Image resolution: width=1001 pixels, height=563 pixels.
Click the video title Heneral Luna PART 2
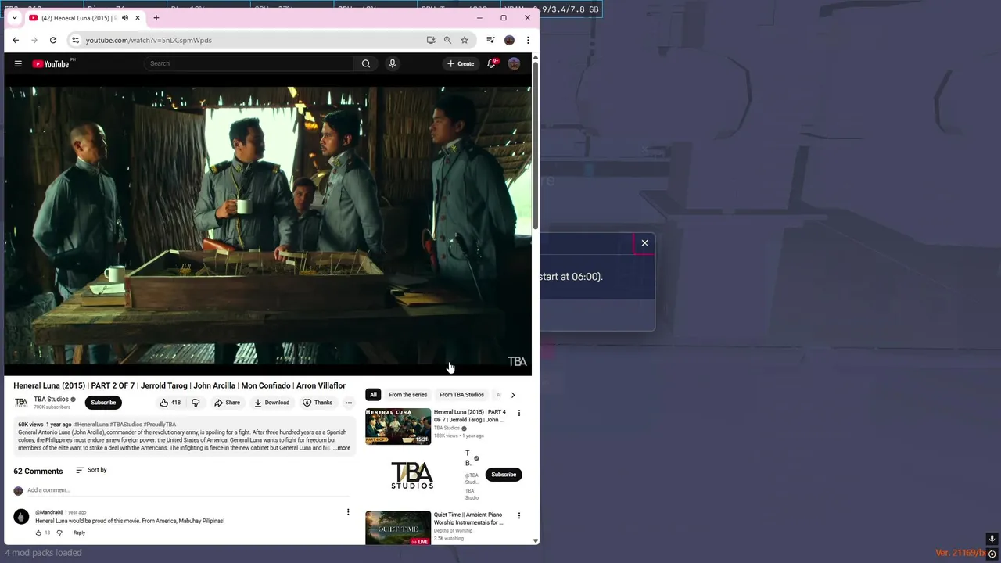pos(179,385)
